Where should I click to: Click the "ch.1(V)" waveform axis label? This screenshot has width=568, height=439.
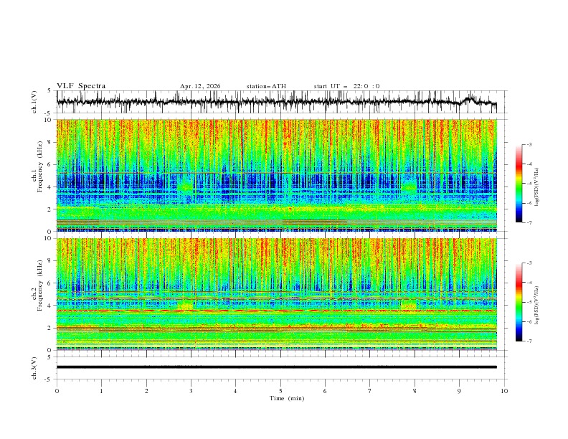point(34,102)
